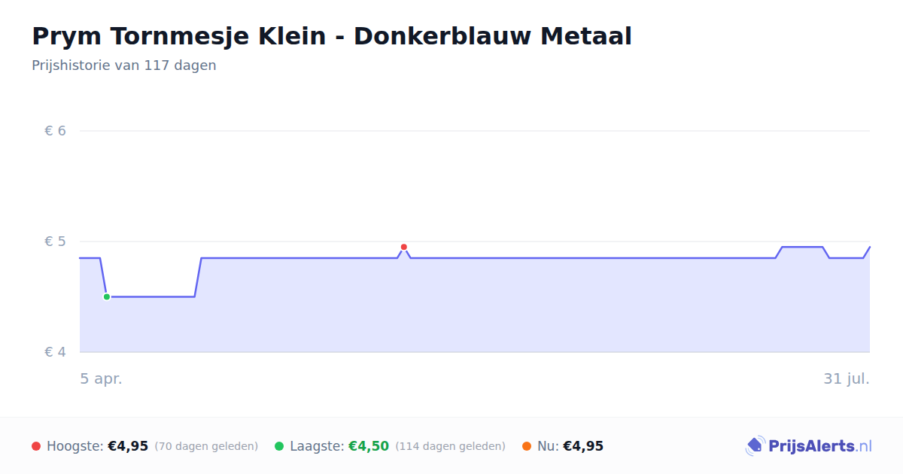The height and width of the screenshot is (474, 903).
Task: Click the € 4 axis label
Action: coord(55,352)
